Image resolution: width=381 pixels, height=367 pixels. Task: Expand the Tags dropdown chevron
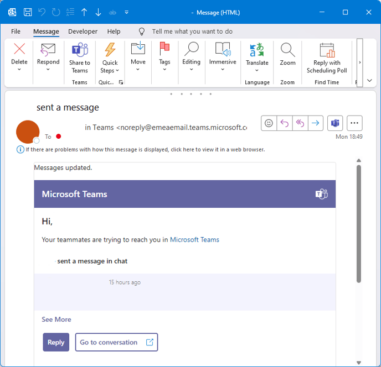point(164,70)
